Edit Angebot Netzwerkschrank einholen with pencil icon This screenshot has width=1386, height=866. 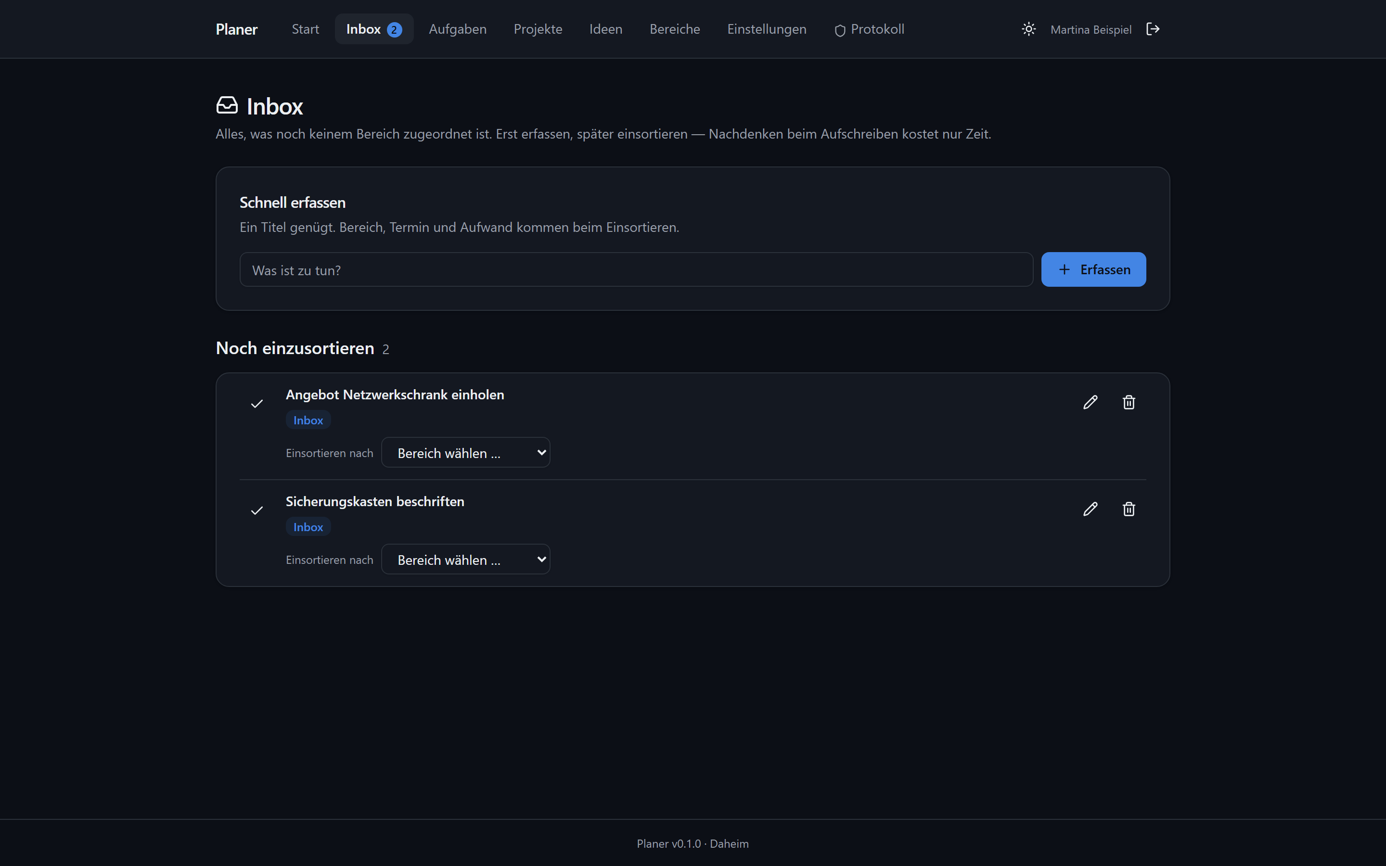coord(1091,402)
